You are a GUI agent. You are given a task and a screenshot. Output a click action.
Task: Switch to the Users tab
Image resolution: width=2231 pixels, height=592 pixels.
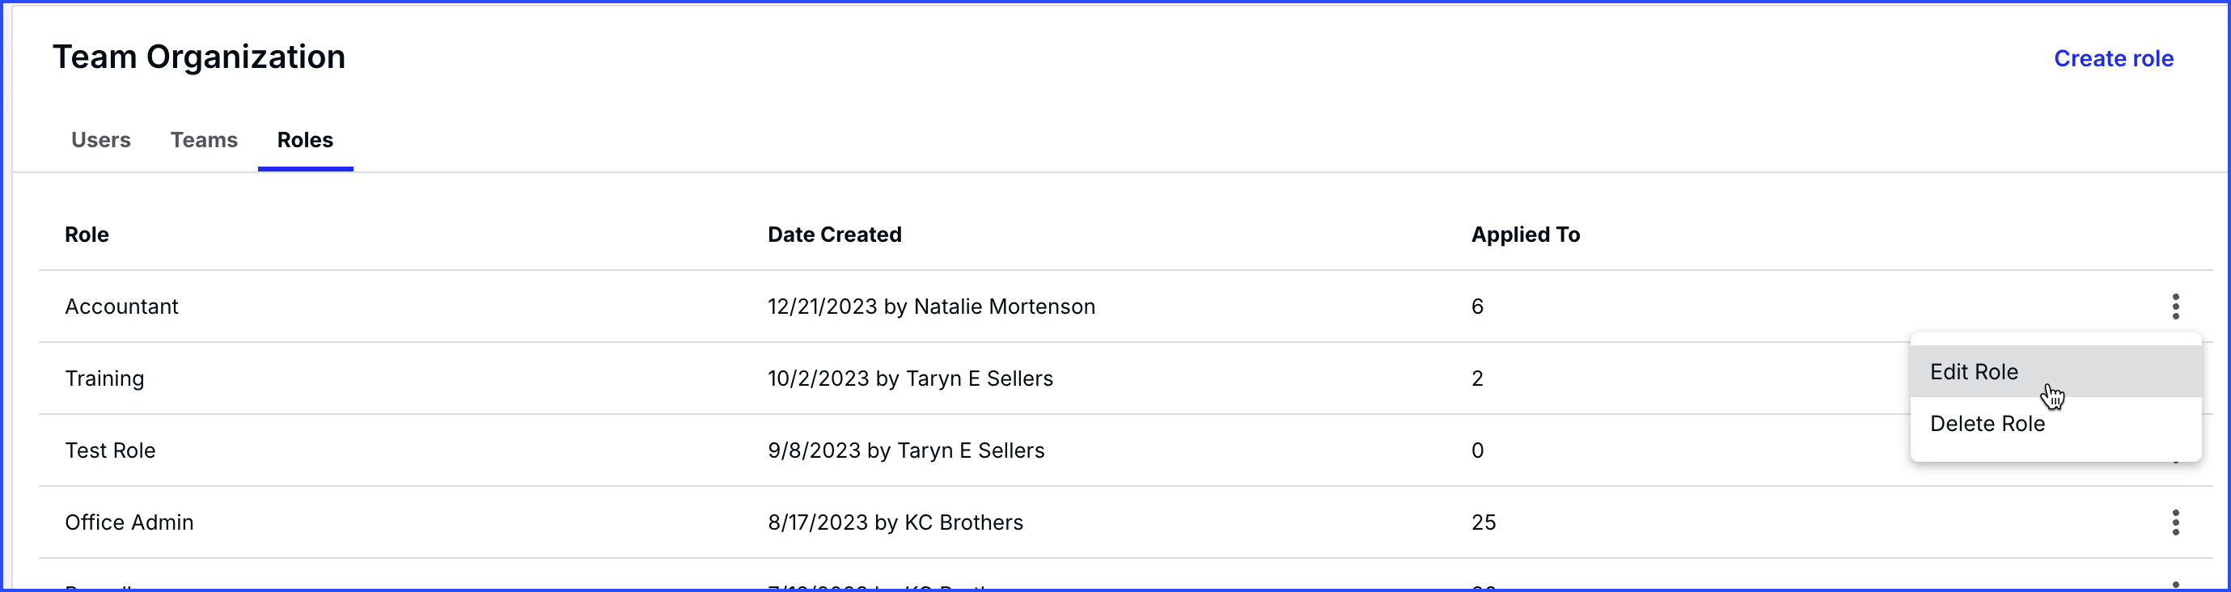coord(100,140)
